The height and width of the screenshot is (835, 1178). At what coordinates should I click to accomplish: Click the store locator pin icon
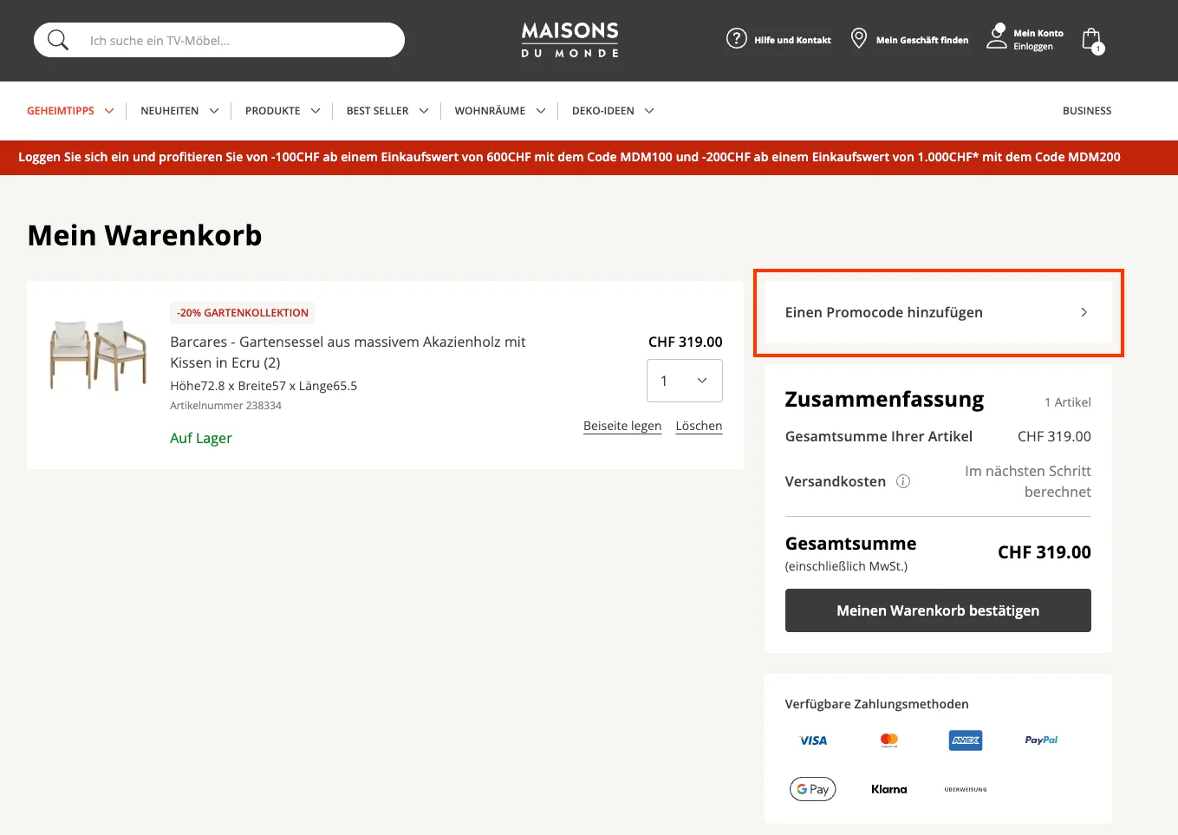point(858,39)
